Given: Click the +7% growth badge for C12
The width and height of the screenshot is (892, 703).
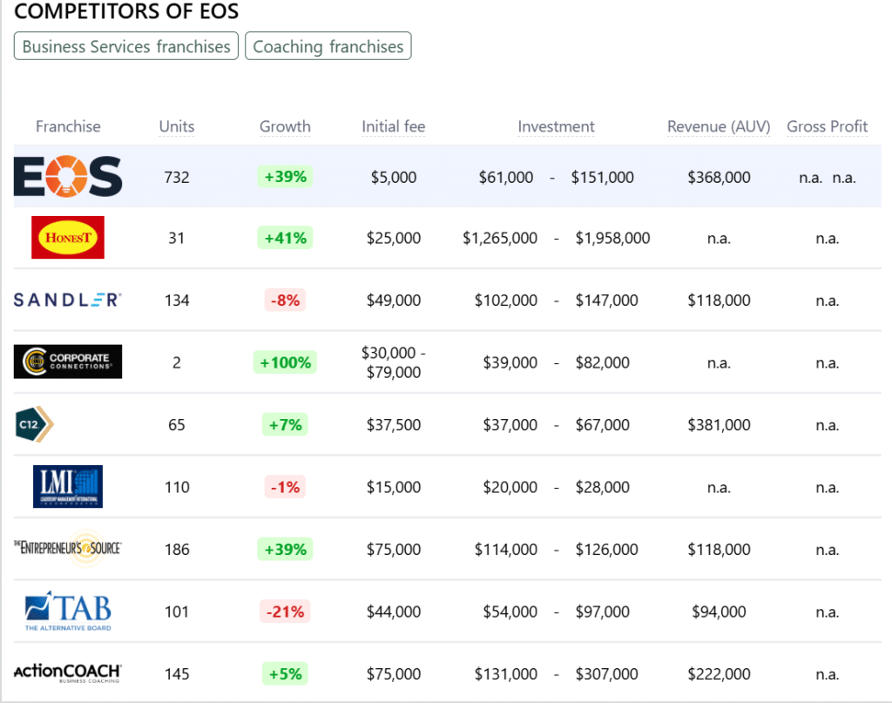Looking at the screenshot, I should pyautogui.click(x=285, y=424).
